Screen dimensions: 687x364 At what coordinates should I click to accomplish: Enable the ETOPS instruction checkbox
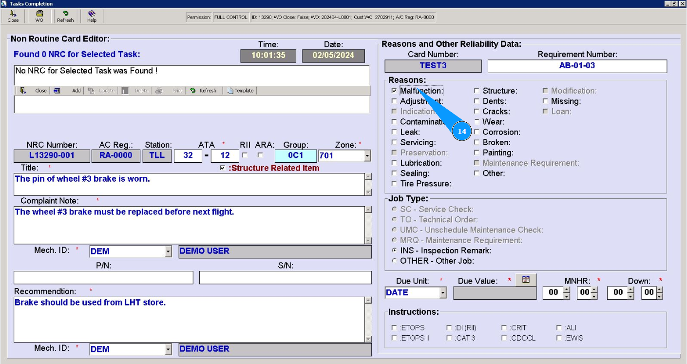pos(395,328)
